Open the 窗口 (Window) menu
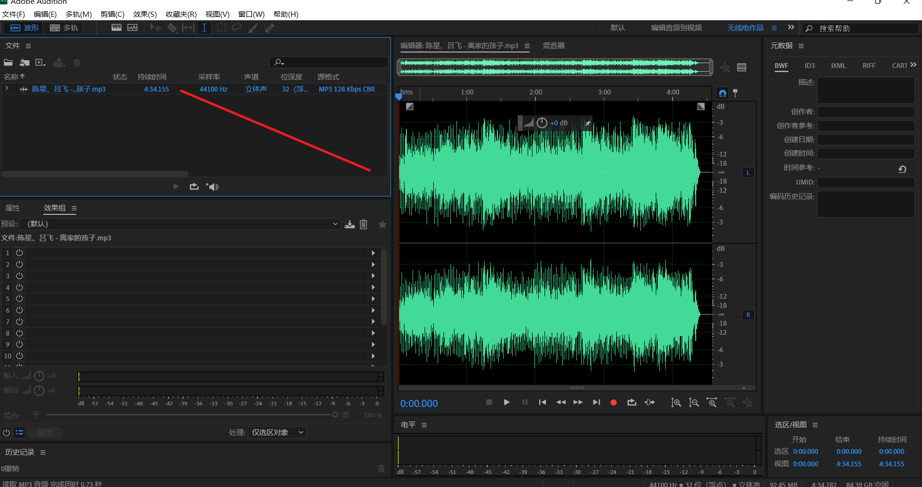The image size is (922, 487). pos(251,14)
